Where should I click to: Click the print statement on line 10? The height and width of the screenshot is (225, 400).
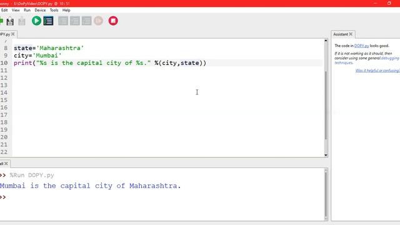[110, 62]
